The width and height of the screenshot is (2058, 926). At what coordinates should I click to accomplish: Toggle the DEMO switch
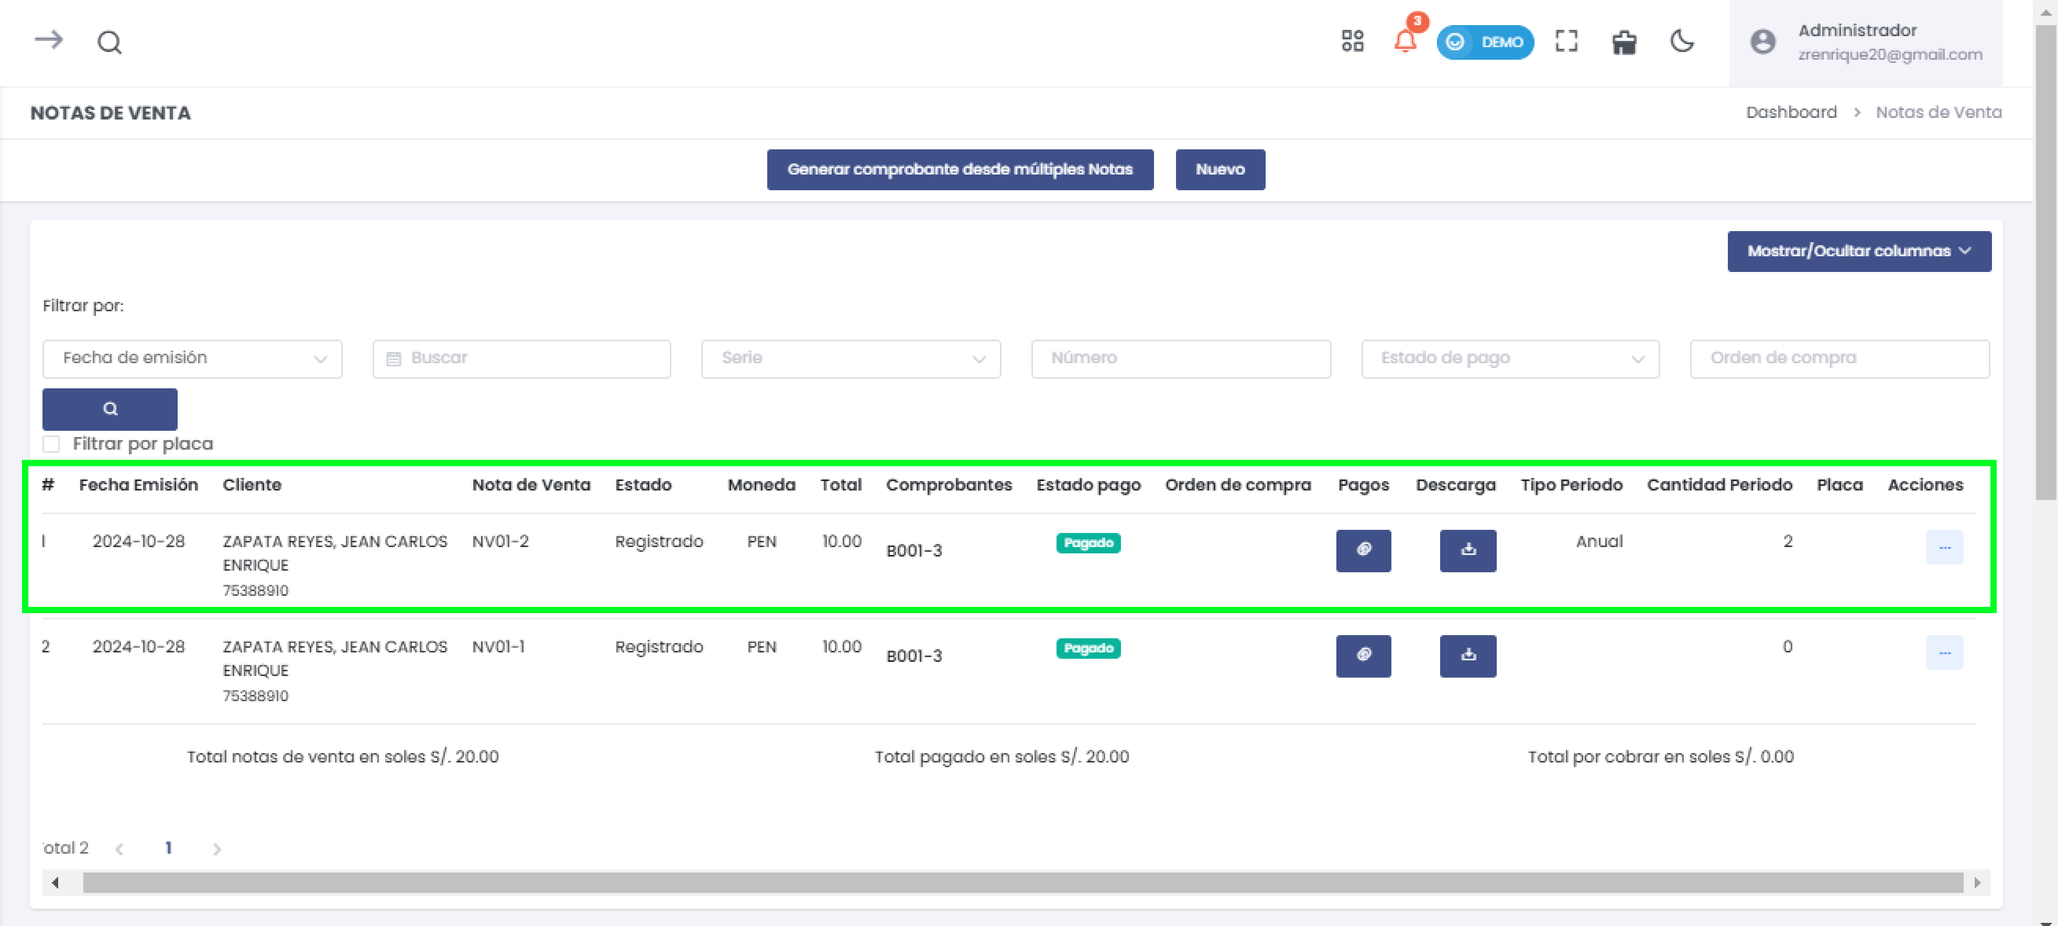click(1484, 41)
